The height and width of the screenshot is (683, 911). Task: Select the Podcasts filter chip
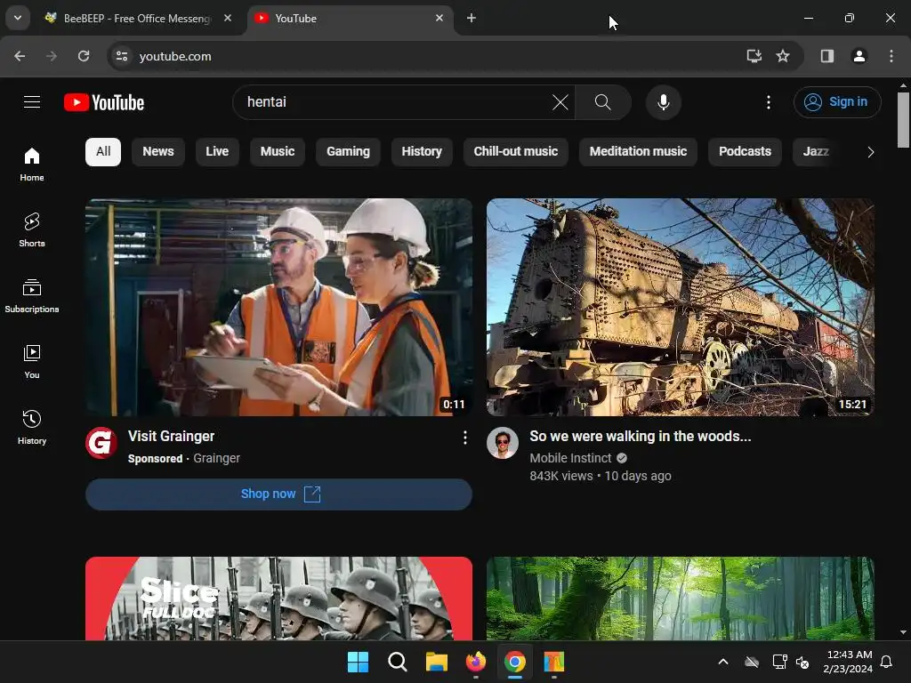click(745, 152)
